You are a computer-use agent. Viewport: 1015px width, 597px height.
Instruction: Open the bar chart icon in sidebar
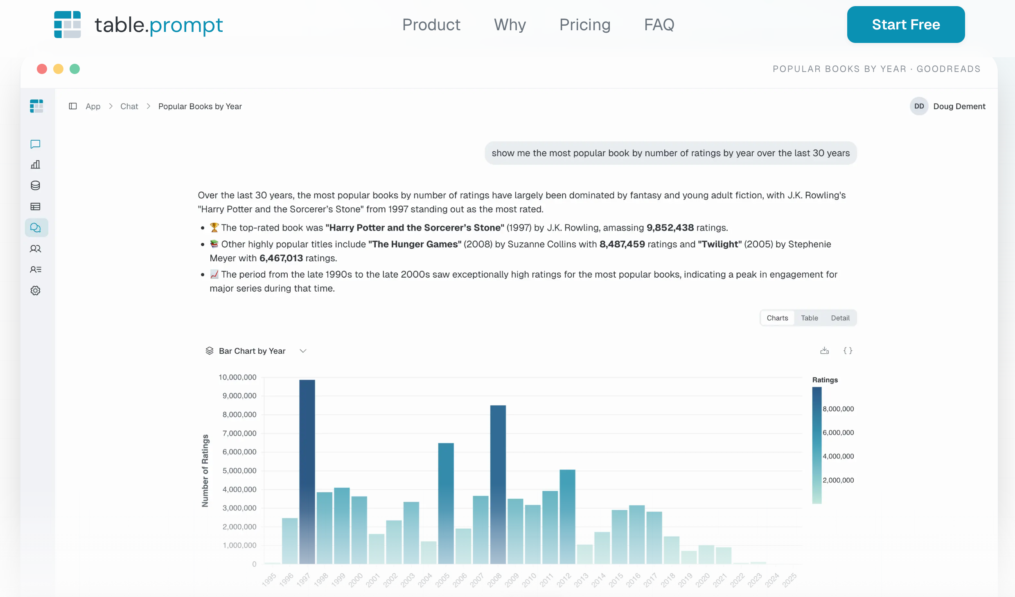36,165
